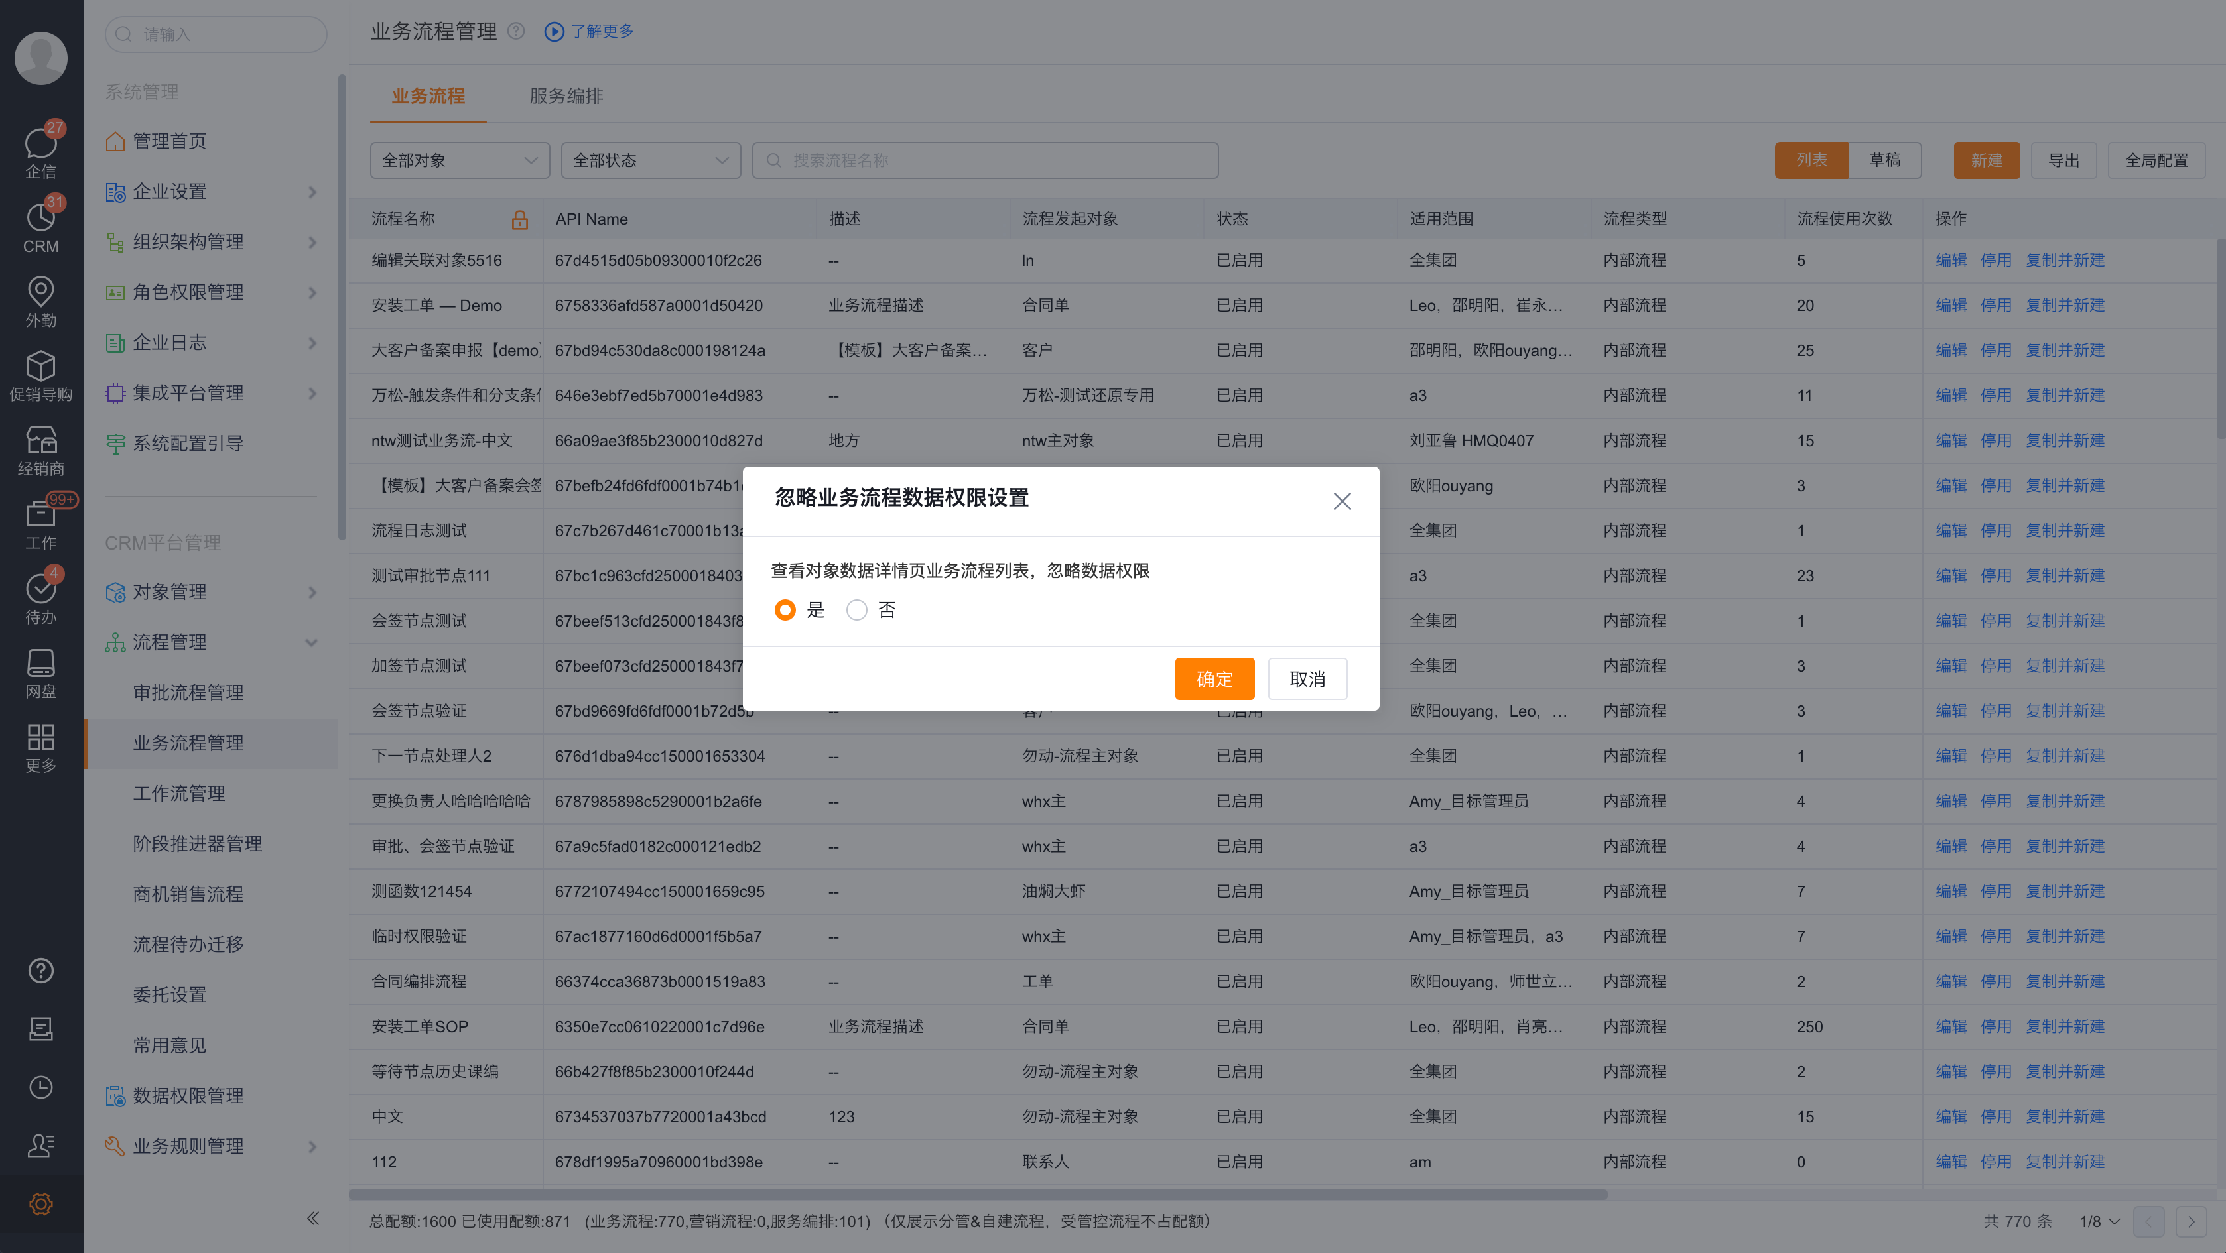Collapse 流程管理 menu
Image resolution: width=2226 pixels, height=1253 pixels.
point(312,642)
